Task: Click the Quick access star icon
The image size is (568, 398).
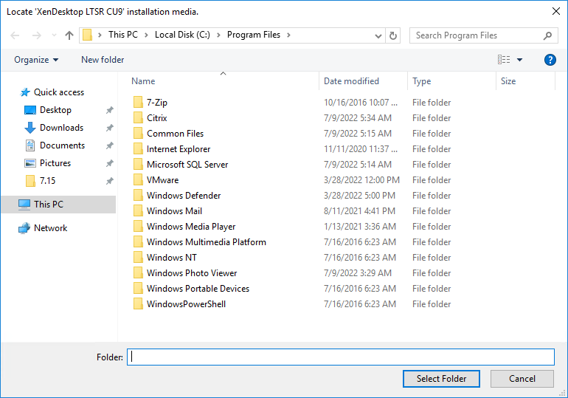Action: coord(24,92)
